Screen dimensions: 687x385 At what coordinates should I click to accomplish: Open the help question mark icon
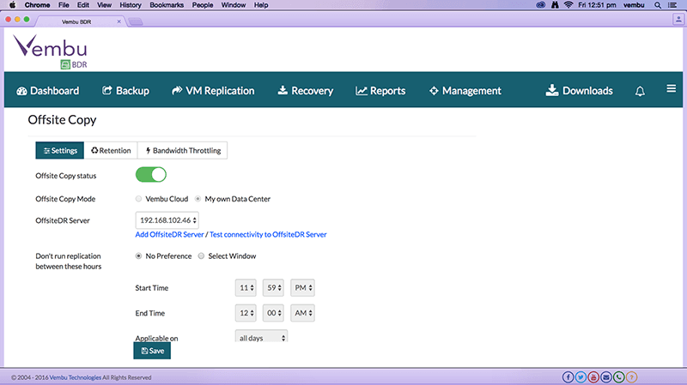[632, 377]
